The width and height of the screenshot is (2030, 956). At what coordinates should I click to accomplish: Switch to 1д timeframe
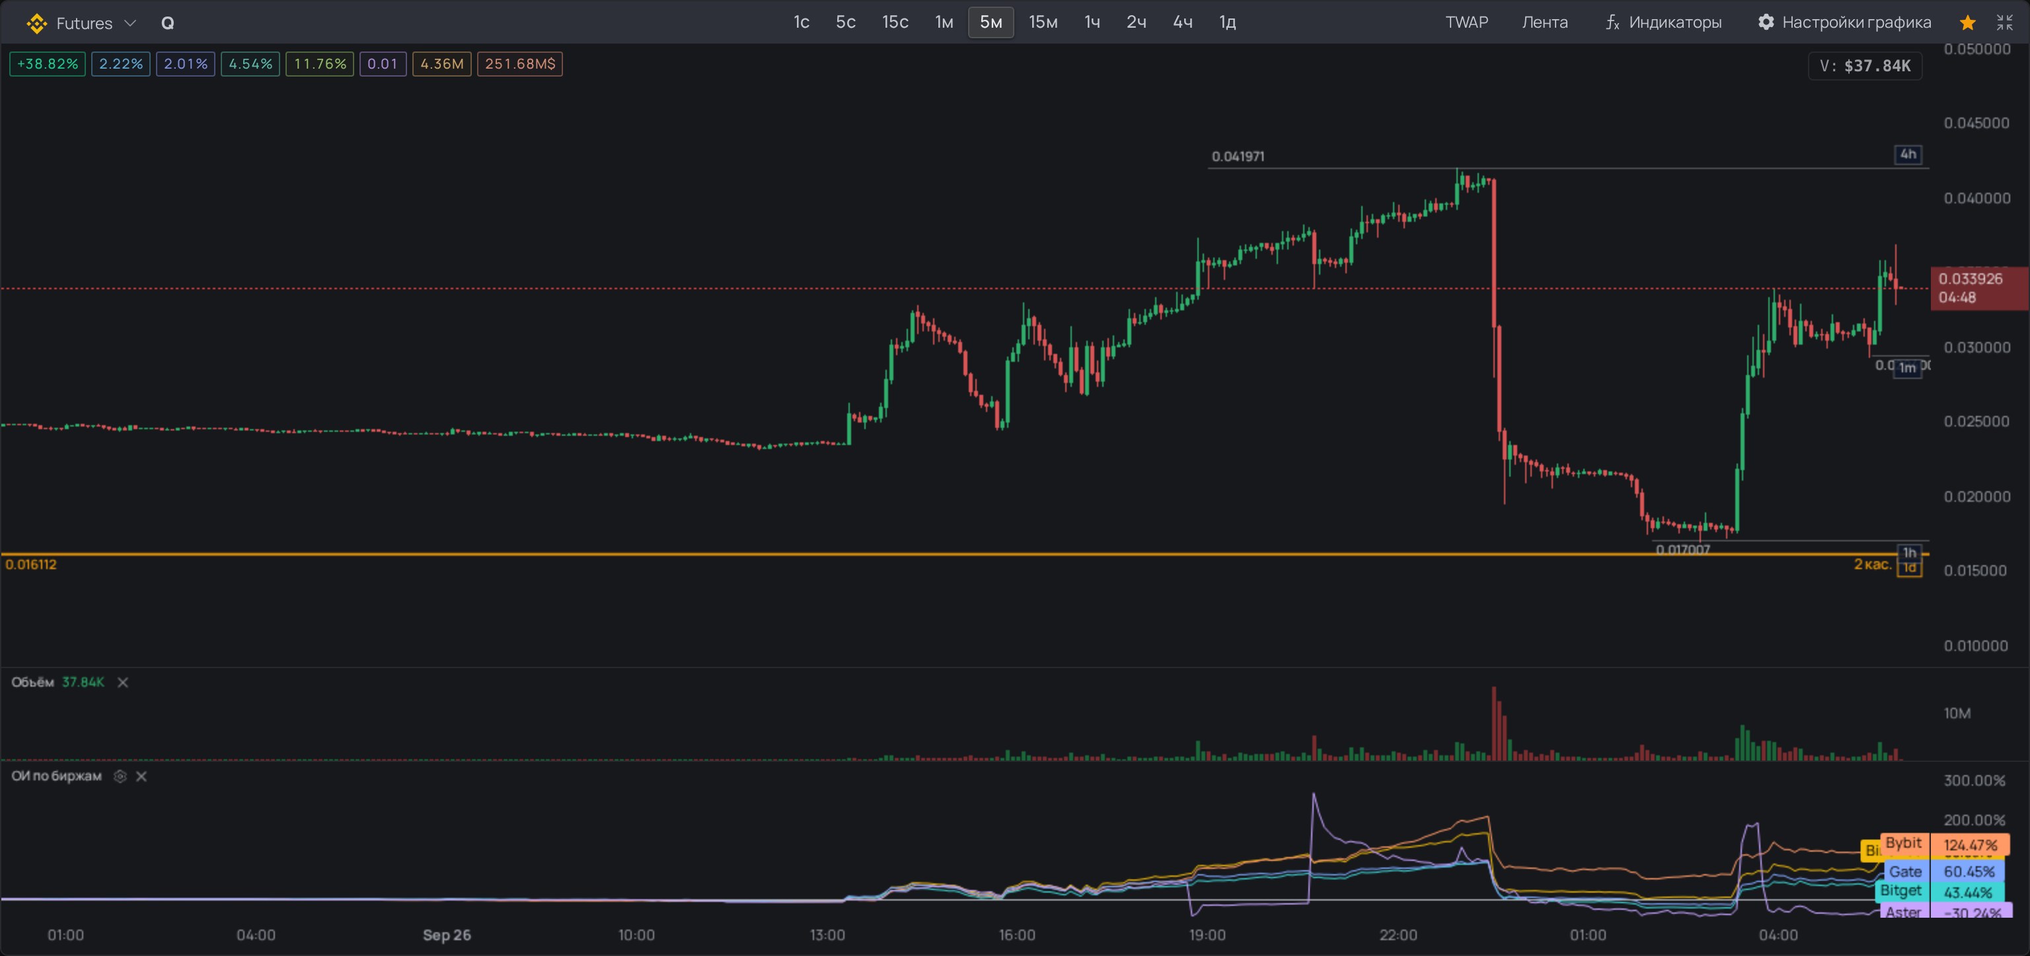click(x=1228, y=22)
